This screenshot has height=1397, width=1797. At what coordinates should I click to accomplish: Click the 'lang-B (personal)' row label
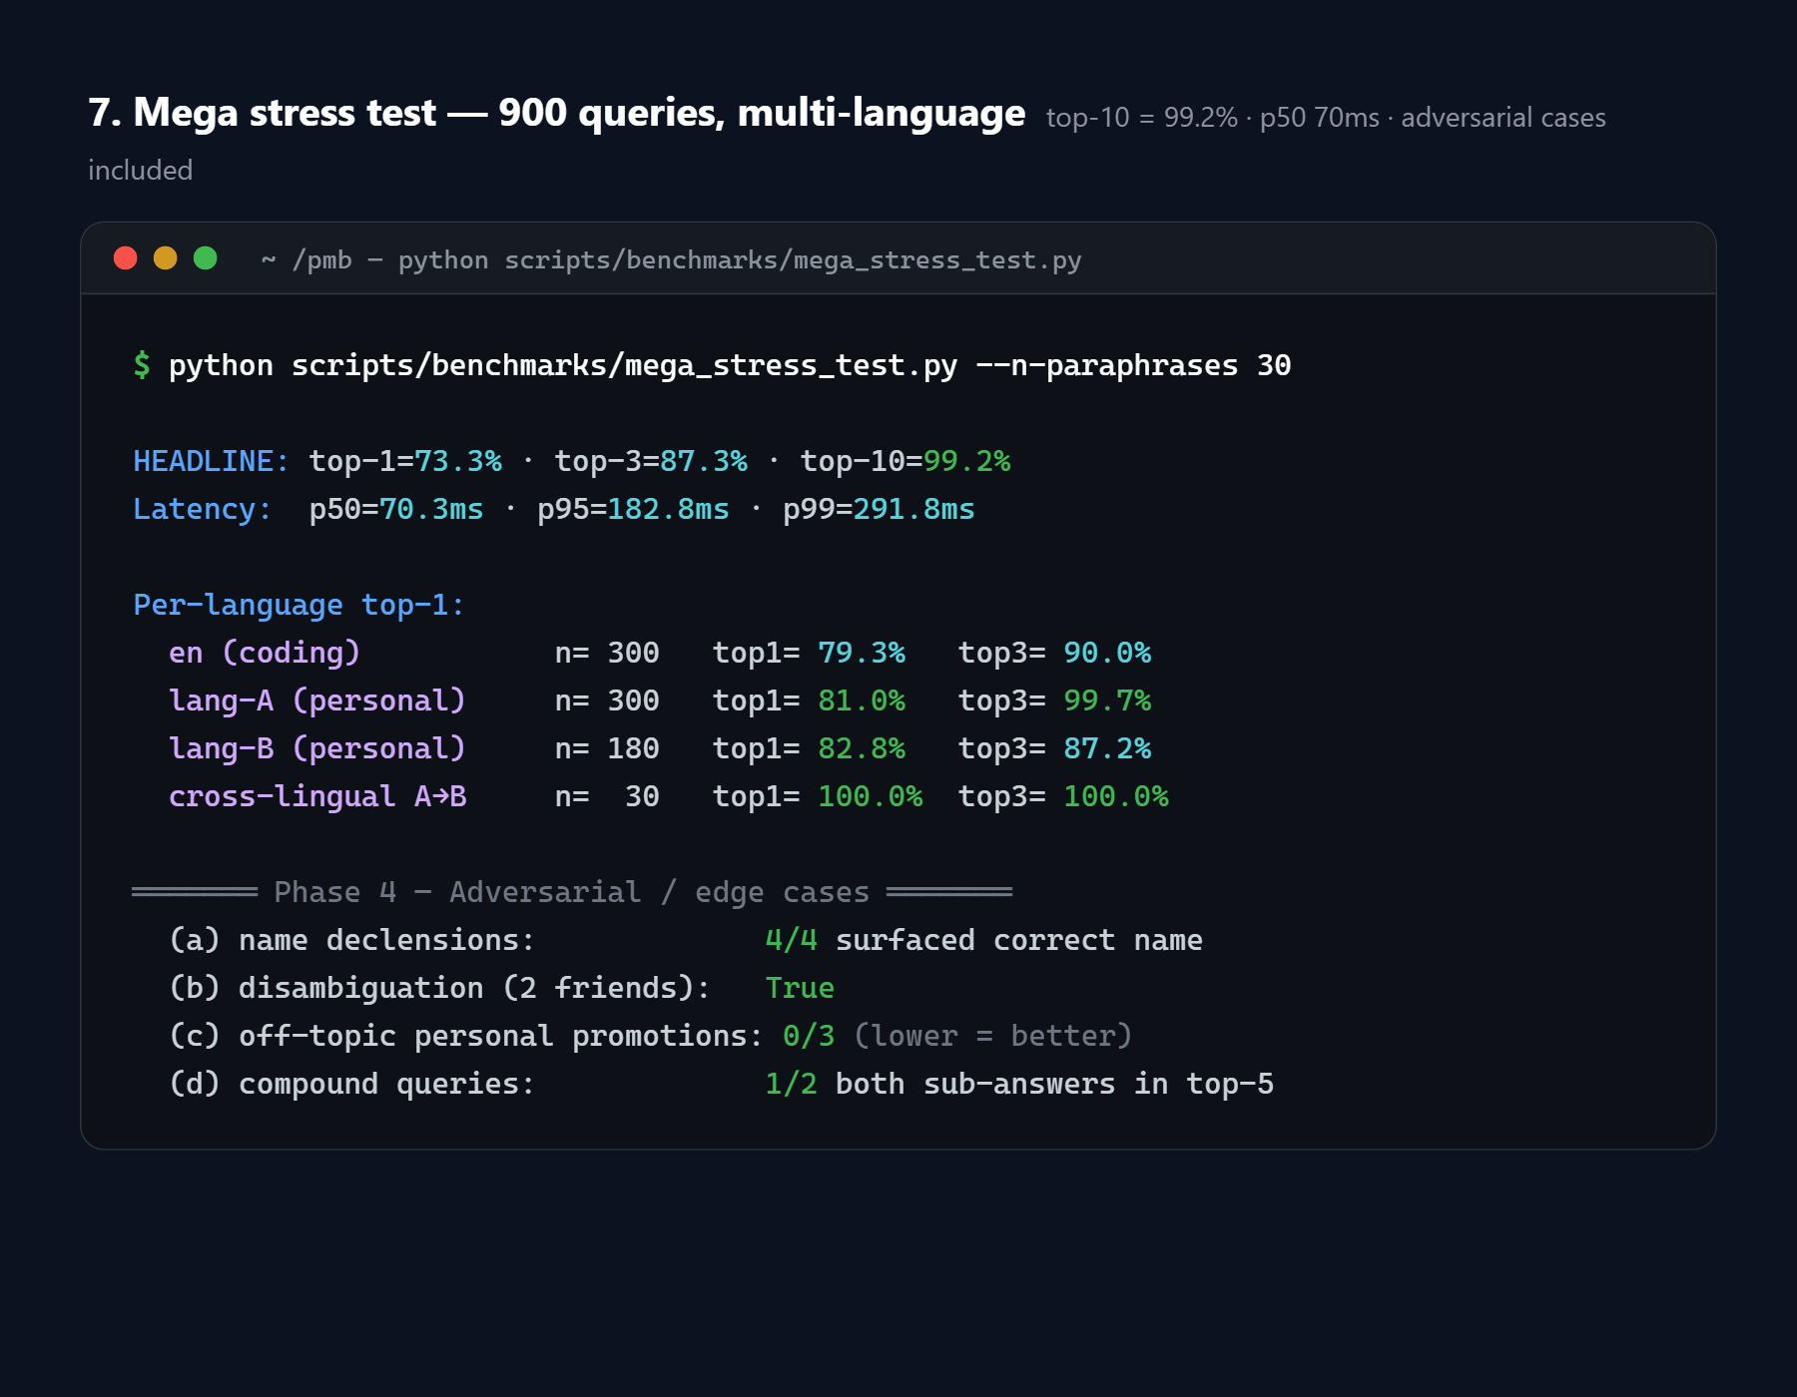click(317, 748)
